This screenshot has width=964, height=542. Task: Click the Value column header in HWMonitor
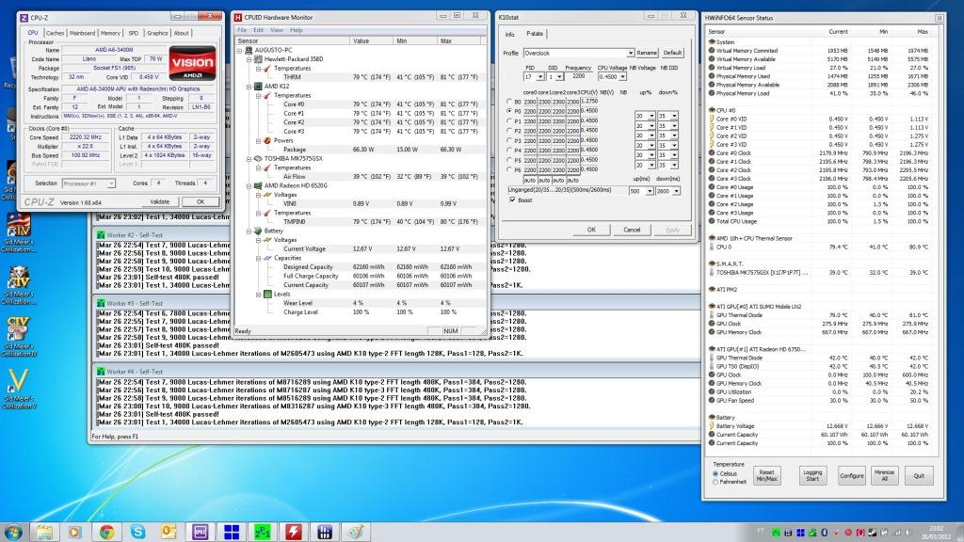point(371,40)
